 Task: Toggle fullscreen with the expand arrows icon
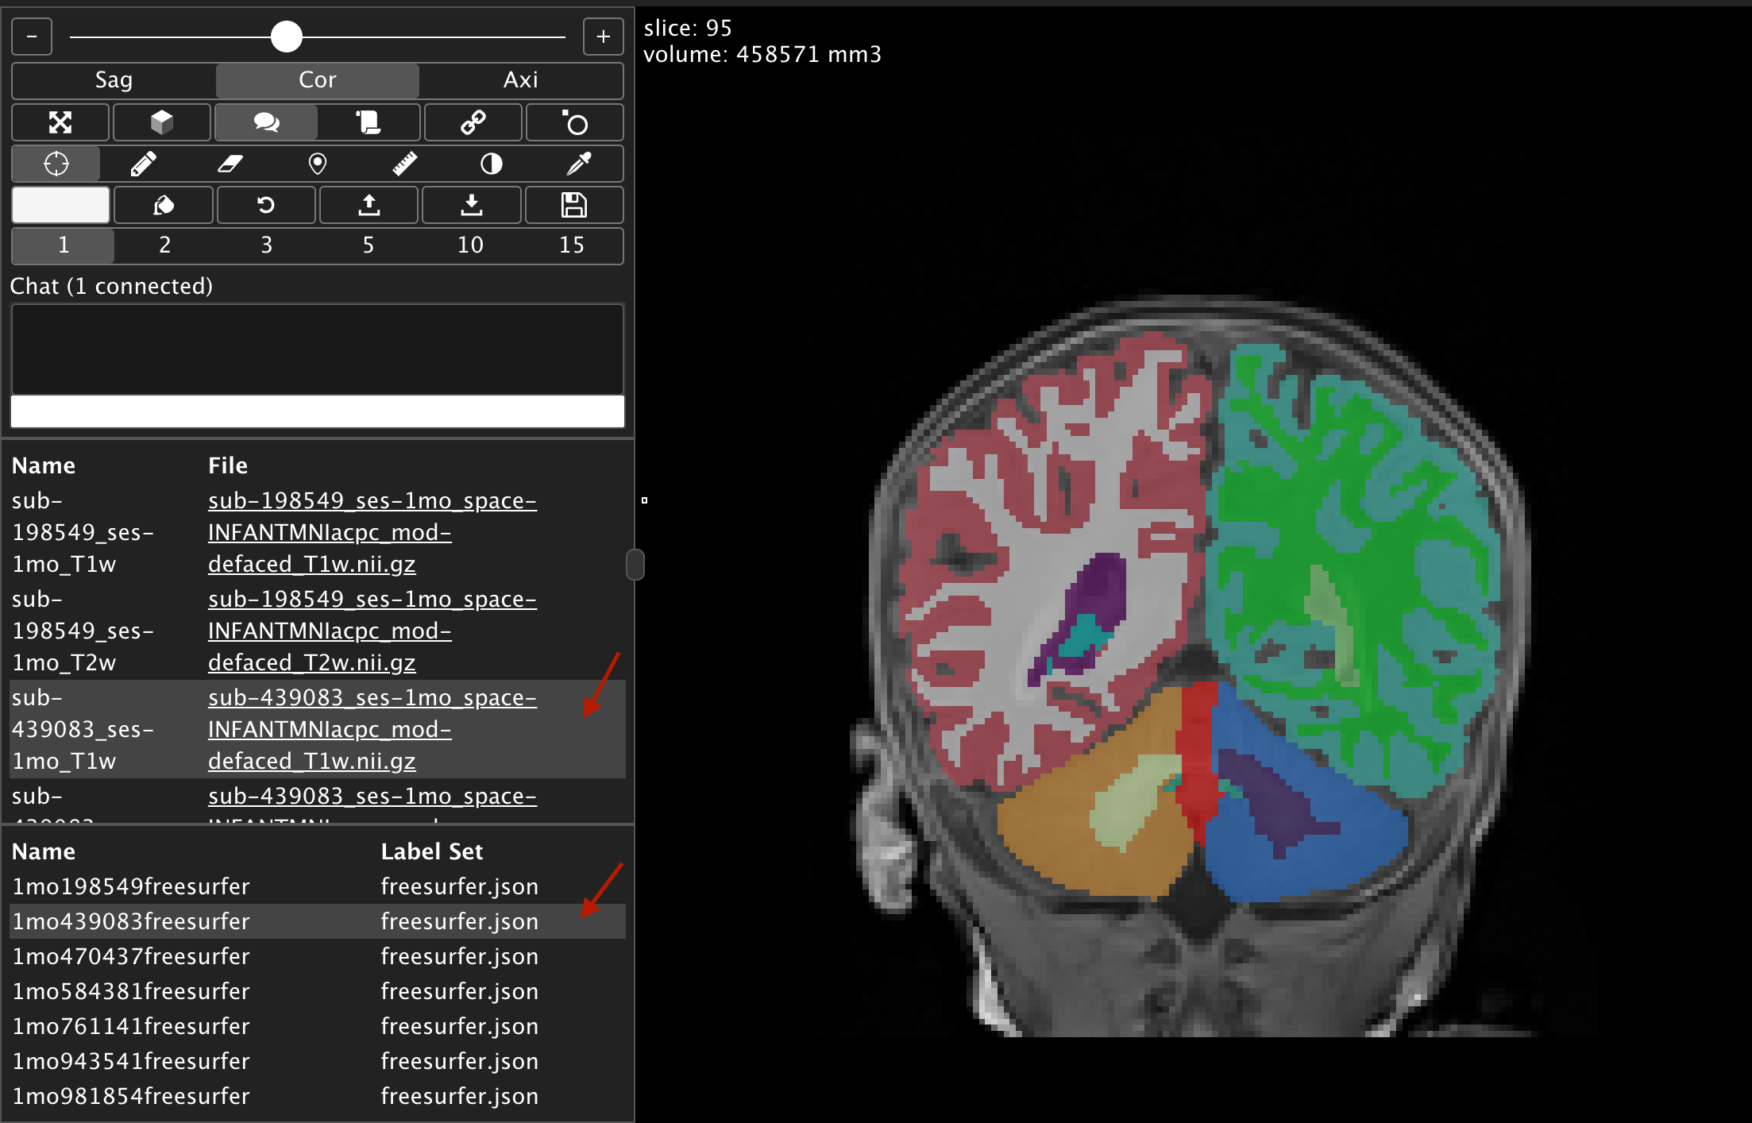click(x=60, y=122)
